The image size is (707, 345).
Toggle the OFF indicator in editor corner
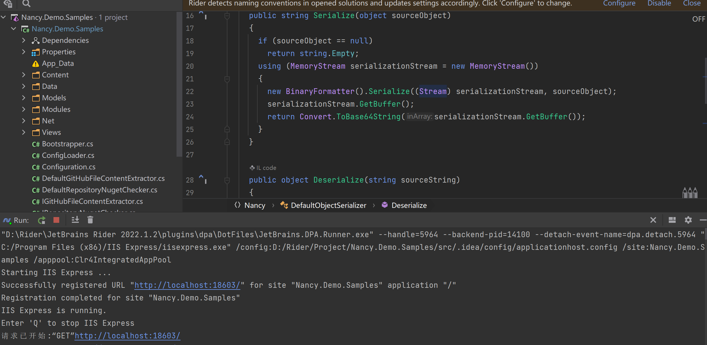[699, 19]
